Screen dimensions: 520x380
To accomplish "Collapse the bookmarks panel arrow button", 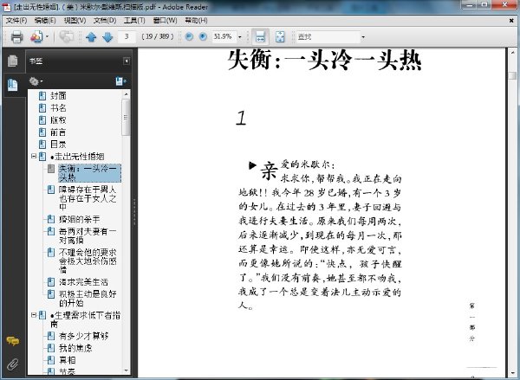I will [x=127, y=61].
